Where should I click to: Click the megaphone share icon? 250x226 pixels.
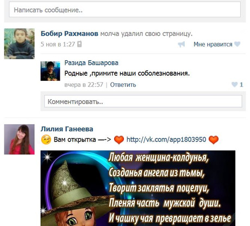pos(182,44)
